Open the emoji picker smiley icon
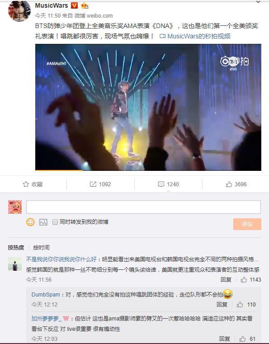 pyautogui.click(x=30, y=222)
